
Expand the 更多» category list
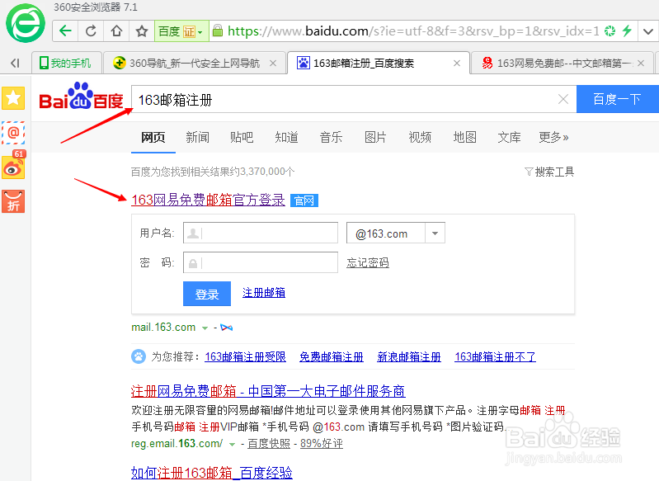(554, 137)
